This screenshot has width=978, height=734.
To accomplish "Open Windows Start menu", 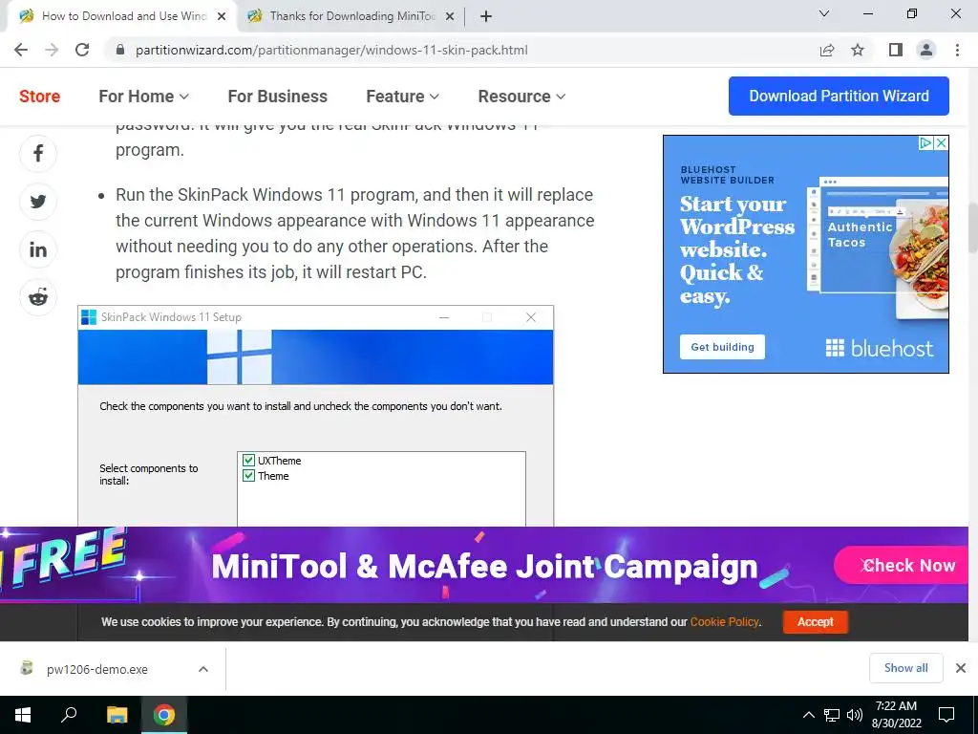I will pyautogui.click(x=23, y=715).
